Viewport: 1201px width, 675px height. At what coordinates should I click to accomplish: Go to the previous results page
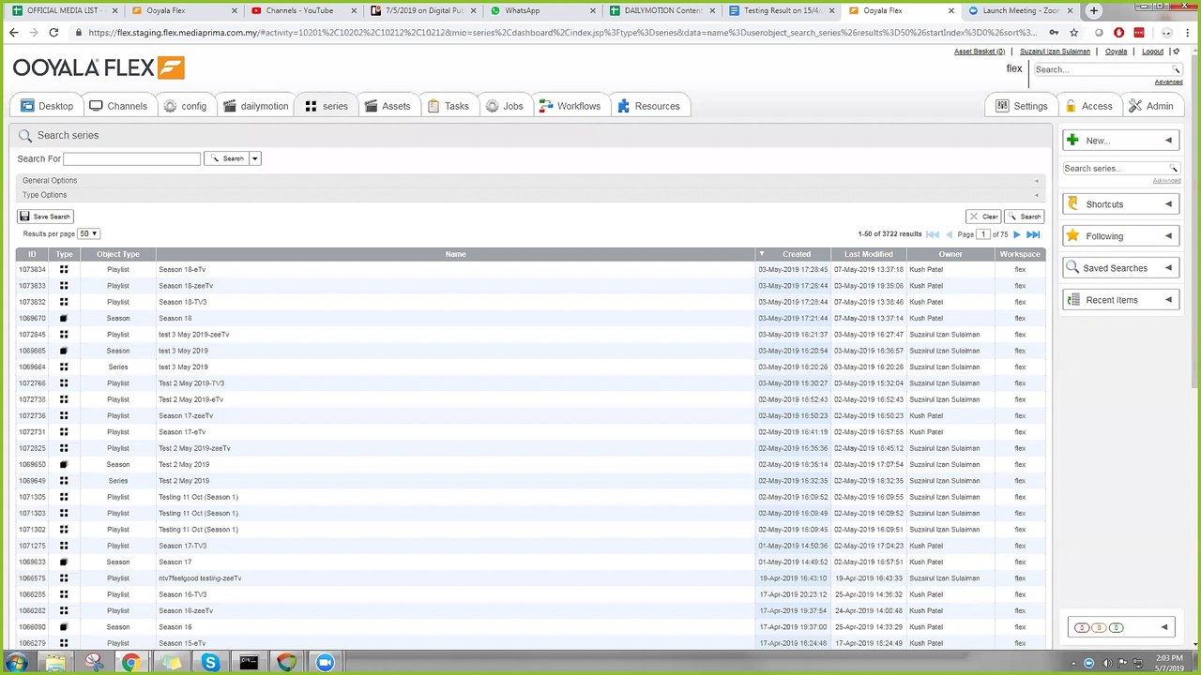coord(949,234)
